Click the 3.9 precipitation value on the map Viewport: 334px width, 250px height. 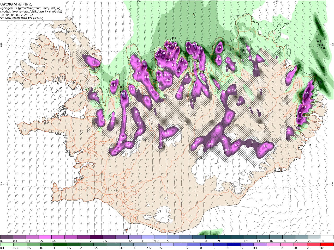(201, 48)
